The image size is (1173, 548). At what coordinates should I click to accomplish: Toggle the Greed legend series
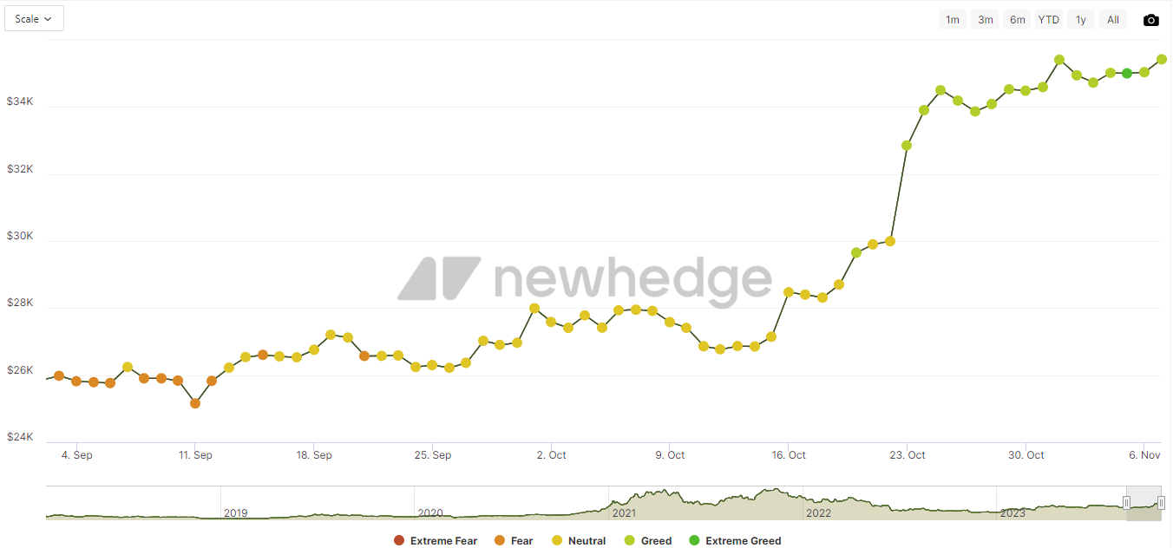pyautogui.click(x=647, y=541)
